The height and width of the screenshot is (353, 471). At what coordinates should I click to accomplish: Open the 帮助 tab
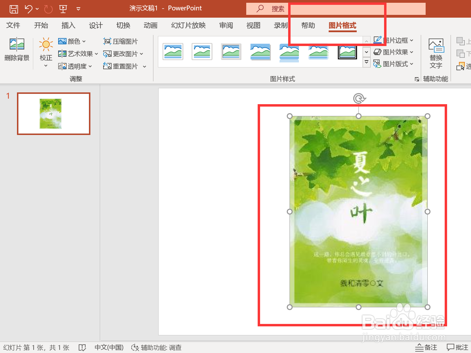point(308,25)
